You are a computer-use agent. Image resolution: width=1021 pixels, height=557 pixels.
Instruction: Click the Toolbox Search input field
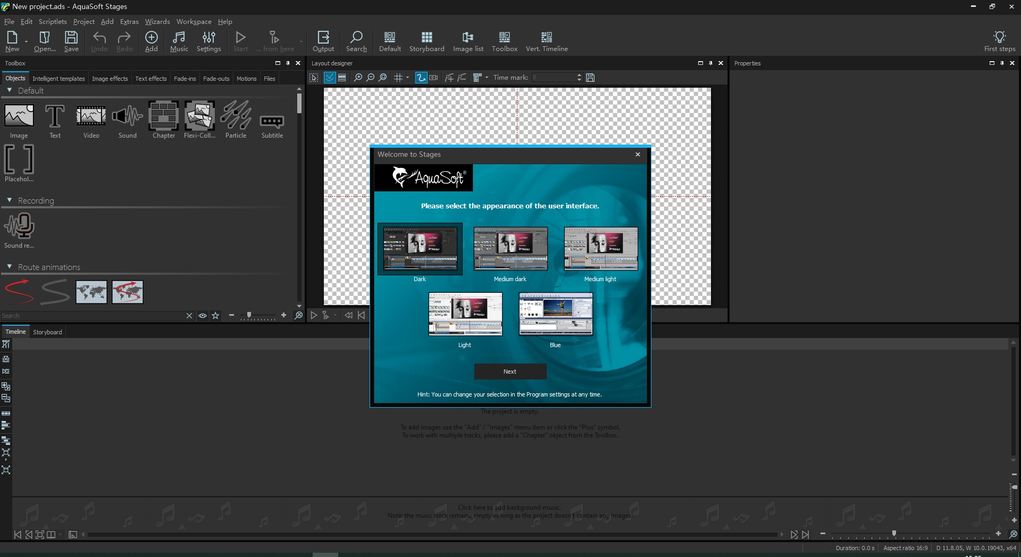point(92,316)
